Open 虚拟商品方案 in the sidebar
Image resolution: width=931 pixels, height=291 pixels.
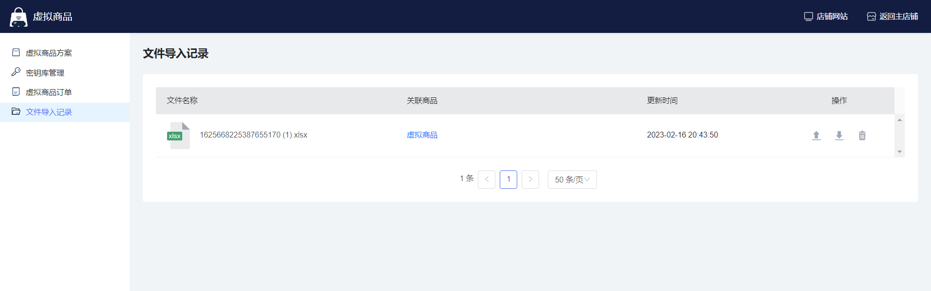point(49,53)
